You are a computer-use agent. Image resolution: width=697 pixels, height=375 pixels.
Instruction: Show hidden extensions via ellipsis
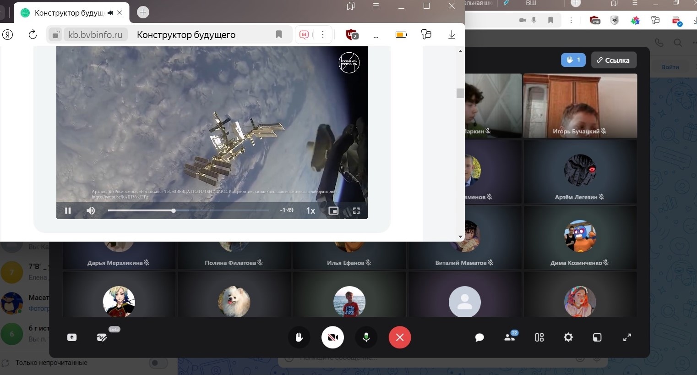376,35
